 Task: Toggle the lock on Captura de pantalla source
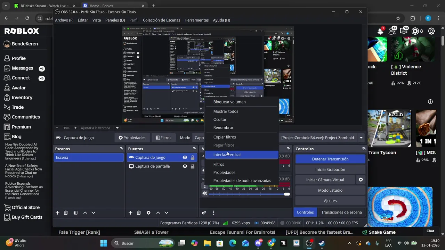point(193,166)
